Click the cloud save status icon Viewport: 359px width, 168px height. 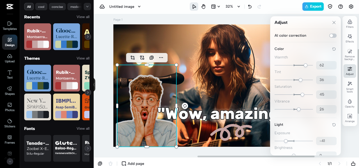[102, 6]
